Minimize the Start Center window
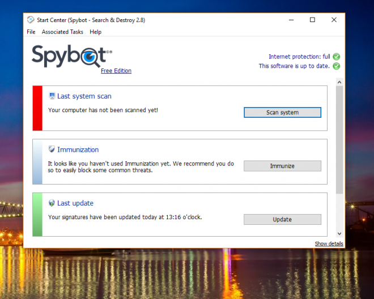 [291, 20]
